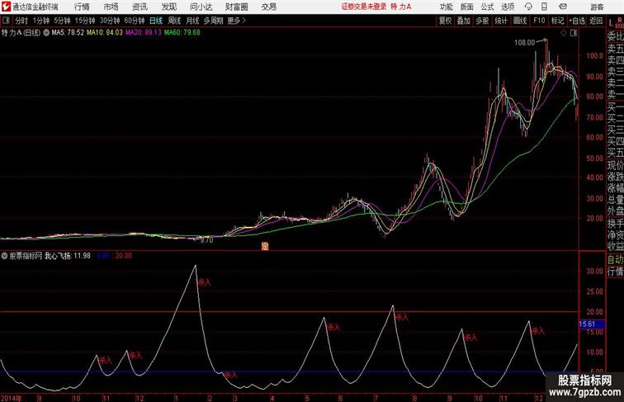Open the 版面 menu
This screenshot has width=624, height=402.
click(x=467, y=7)
